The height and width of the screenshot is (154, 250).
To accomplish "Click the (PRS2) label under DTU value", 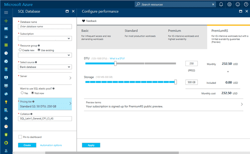I will click(191, 71).
